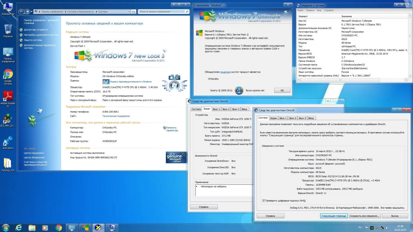Open Панель управления desktop shortcut
Viewport: 413px width, 232px height.
pos(8,55)
